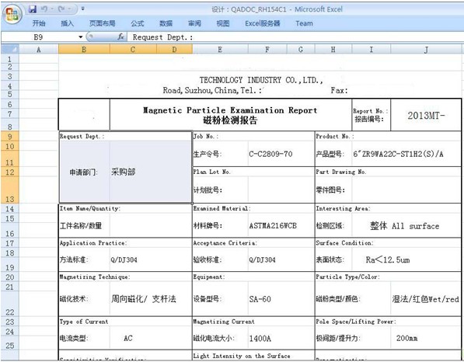Click the Save icon in quick access toolbar
The width and height of the screenshot is (464, 362).
[33, 9]
